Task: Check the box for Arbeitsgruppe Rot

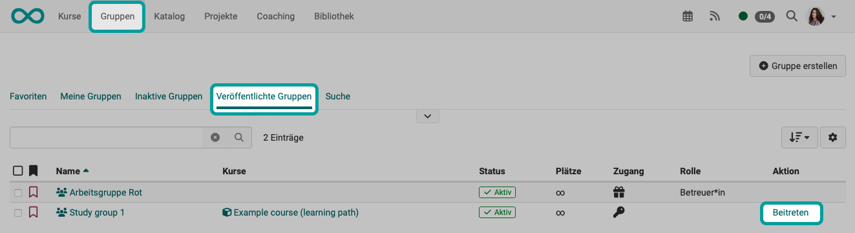Action: click(x=18, y=192)
